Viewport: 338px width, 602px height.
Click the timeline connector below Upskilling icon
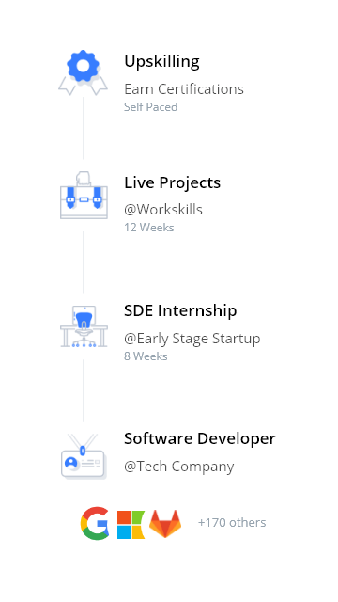click(x=84, y=128)
